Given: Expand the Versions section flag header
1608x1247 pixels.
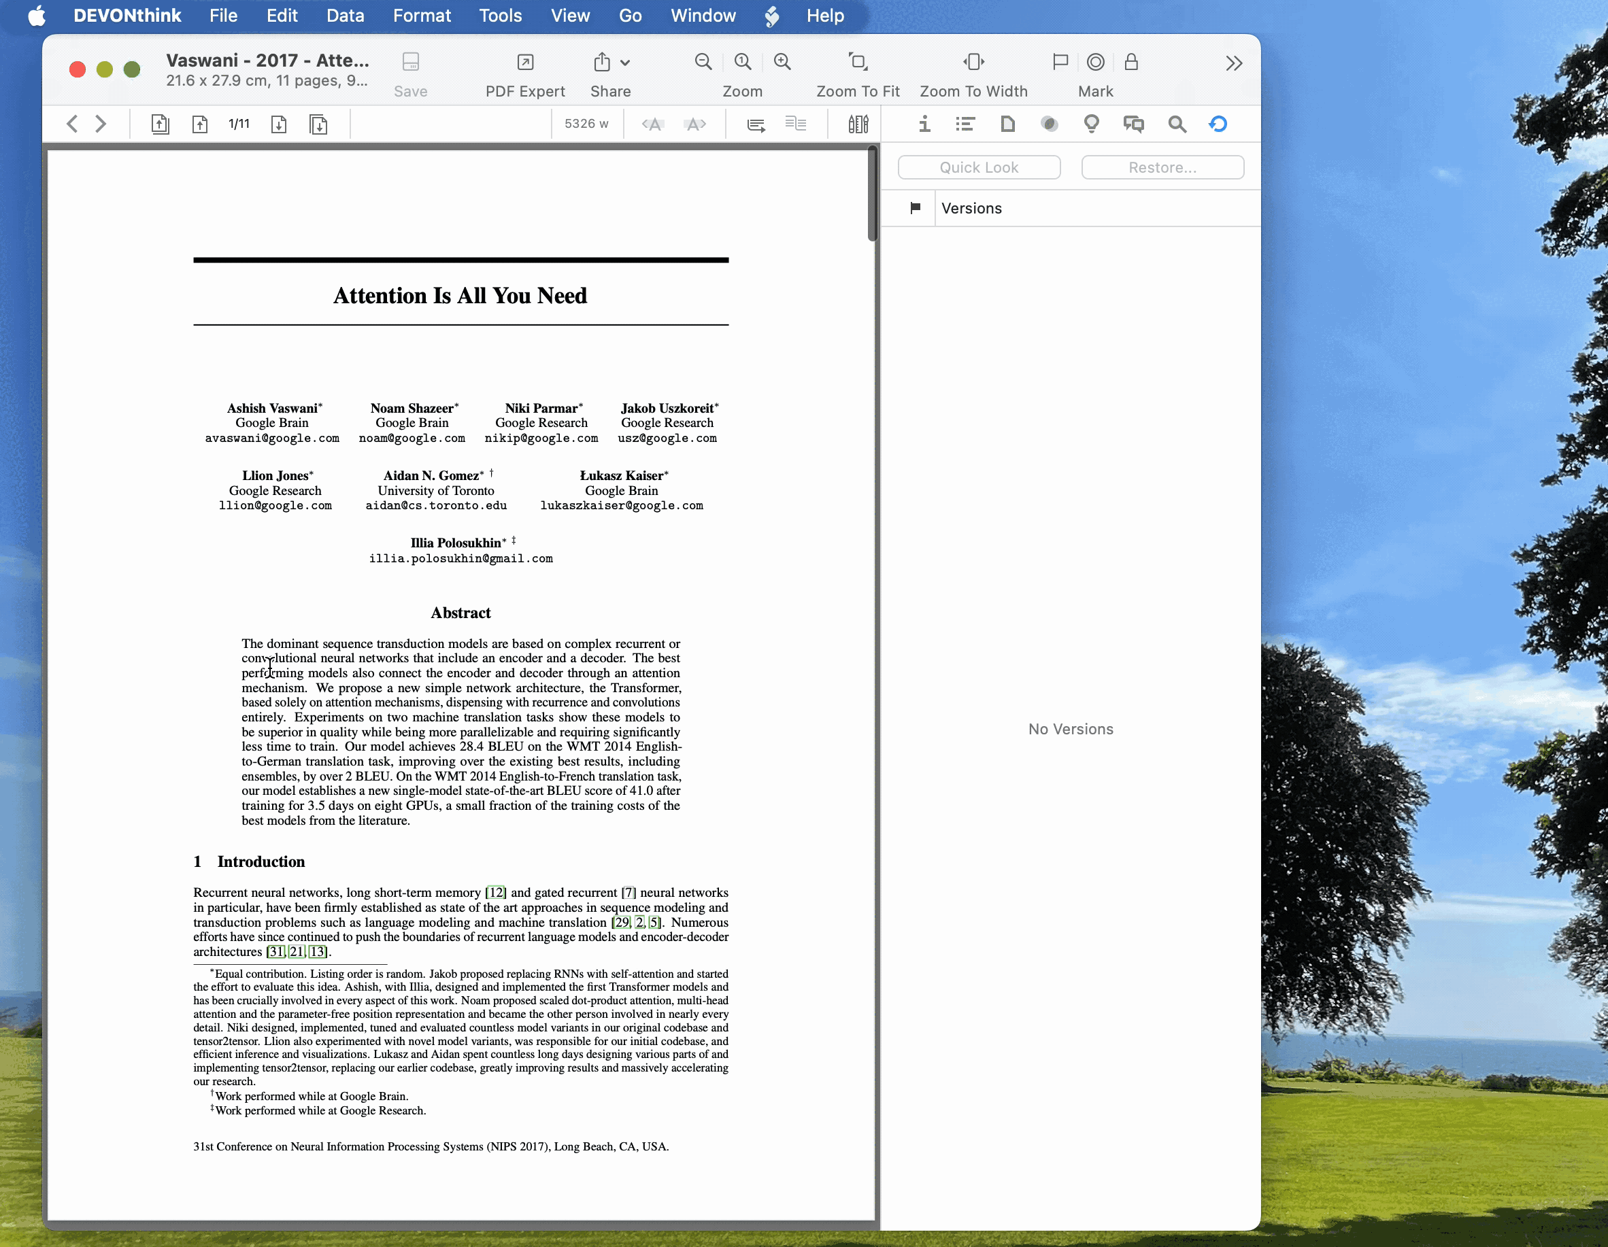Looking at the screenshot, I should (x=915, y=208).
